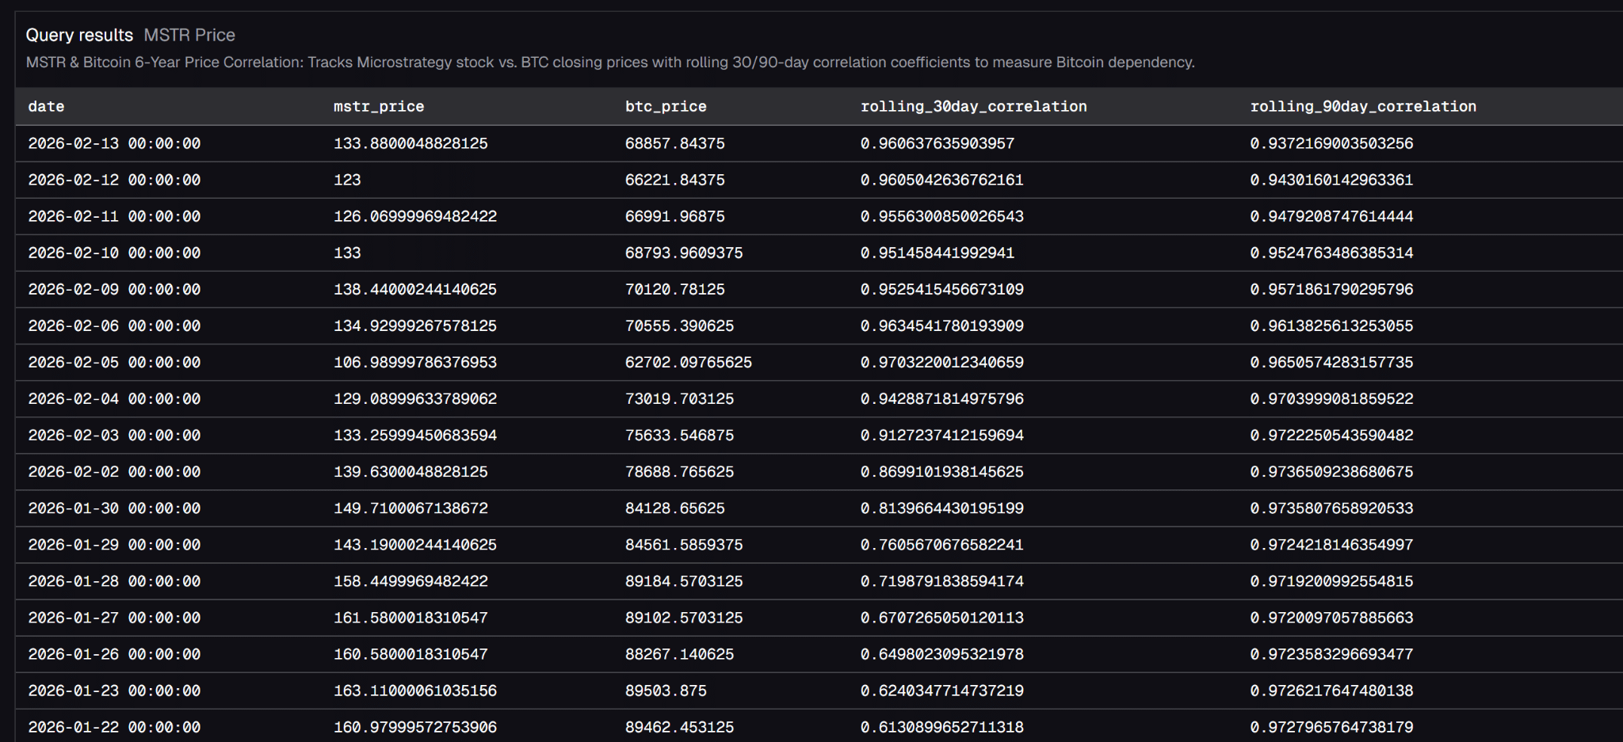Select 90-day correlation 0.9719200992554815
Image resolution: width=1623 pixels, height=742 pixels.
tap(1332, 580)
